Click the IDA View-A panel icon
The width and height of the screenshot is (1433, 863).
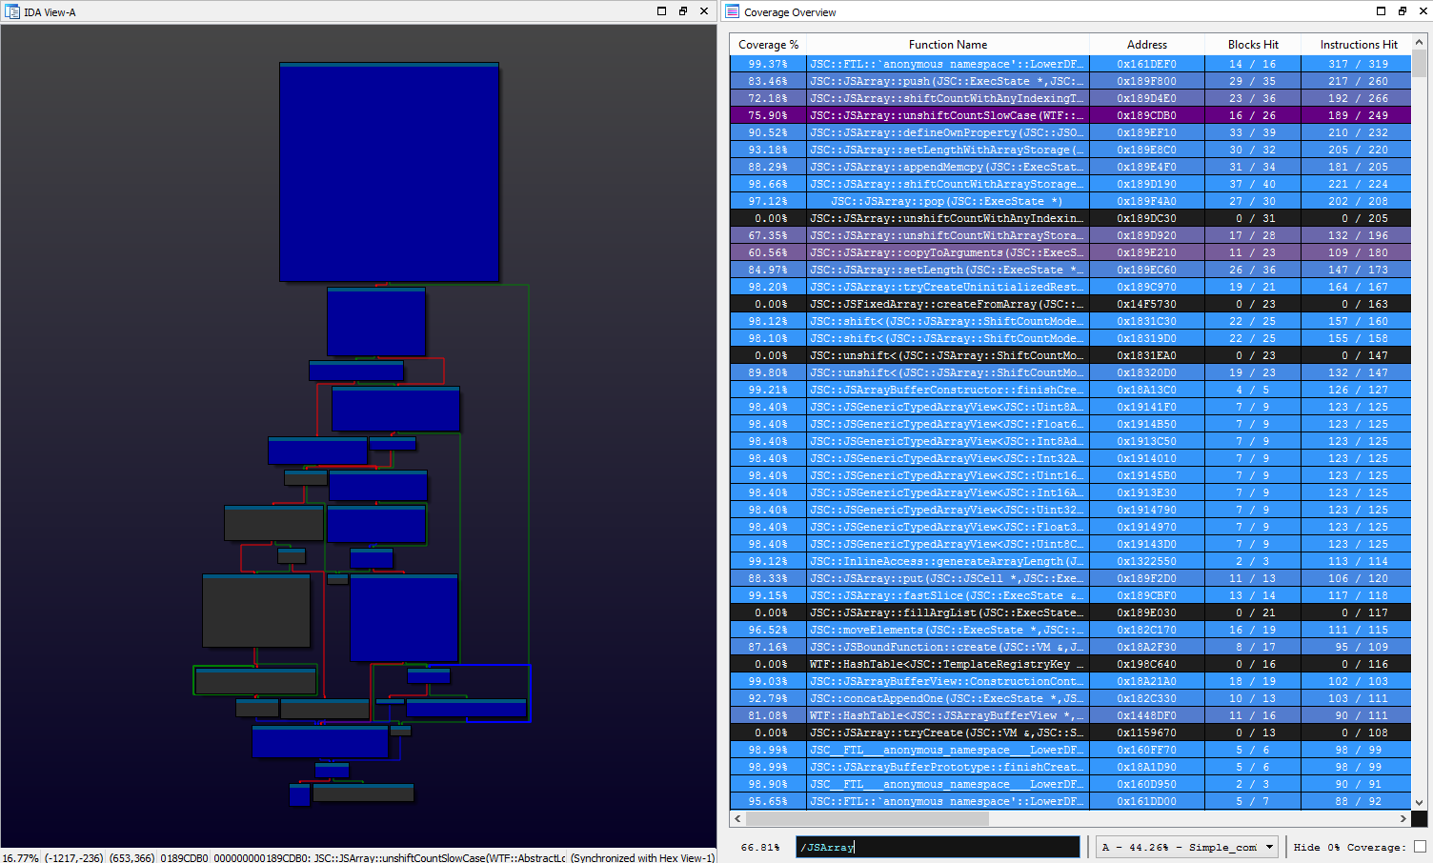coord(12,11)
